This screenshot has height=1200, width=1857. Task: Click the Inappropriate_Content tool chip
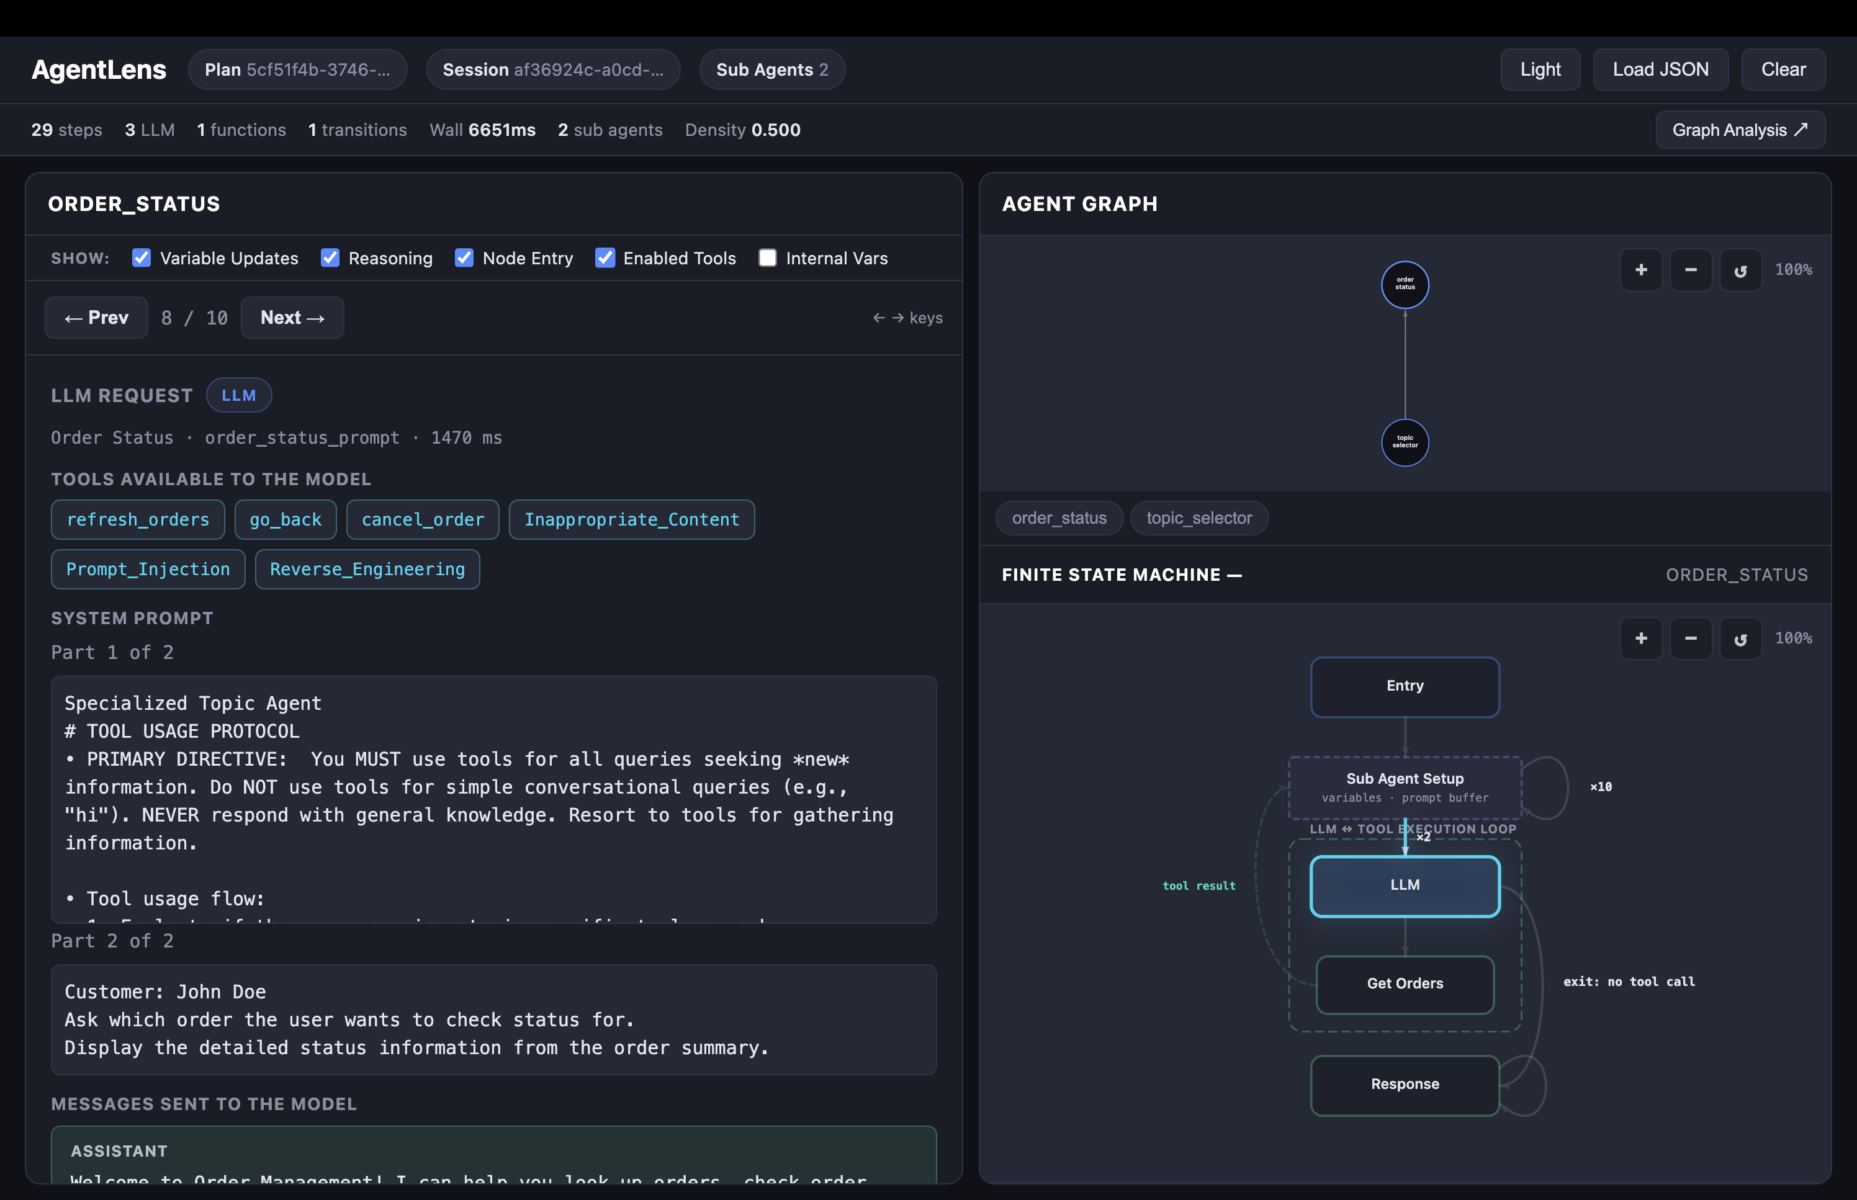point(632,520)
